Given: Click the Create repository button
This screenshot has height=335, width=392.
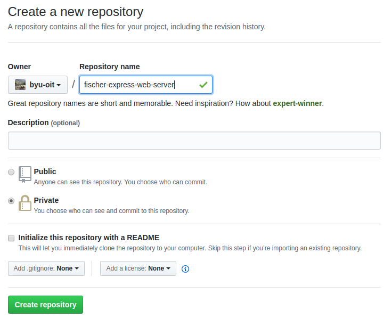Looking at the screenshot, I should [x=45, y=305].
